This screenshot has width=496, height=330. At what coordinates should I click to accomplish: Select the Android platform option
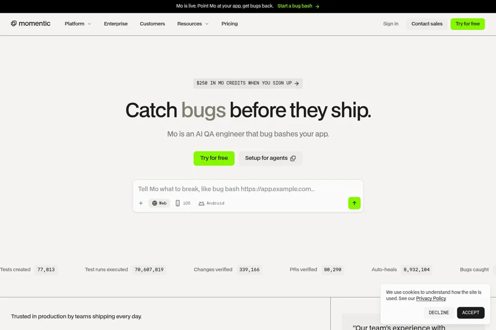211,203
